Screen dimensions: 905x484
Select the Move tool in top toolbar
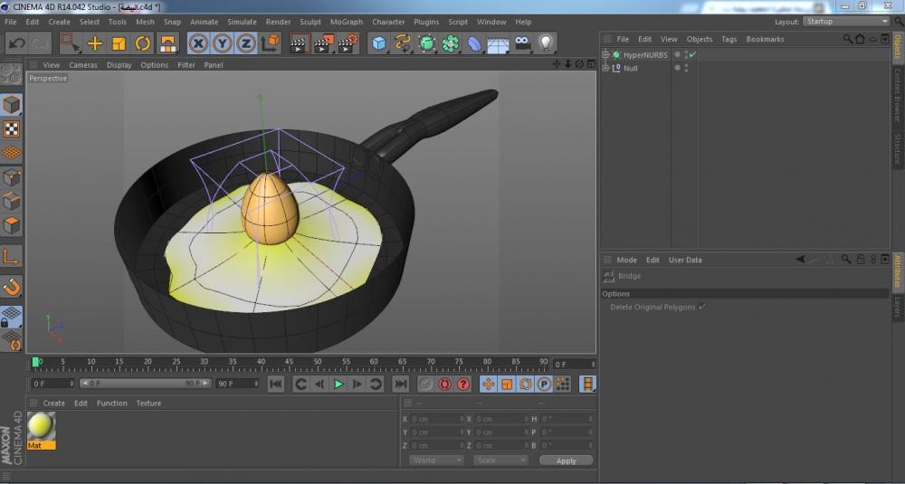(x=95, y=43)
